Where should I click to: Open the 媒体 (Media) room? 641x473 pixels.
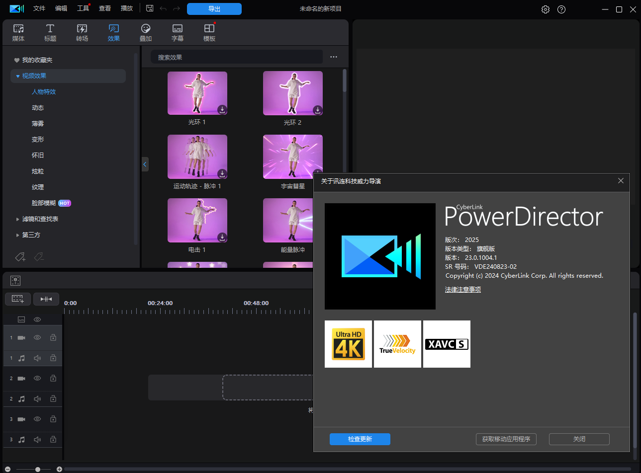(18, 32)
